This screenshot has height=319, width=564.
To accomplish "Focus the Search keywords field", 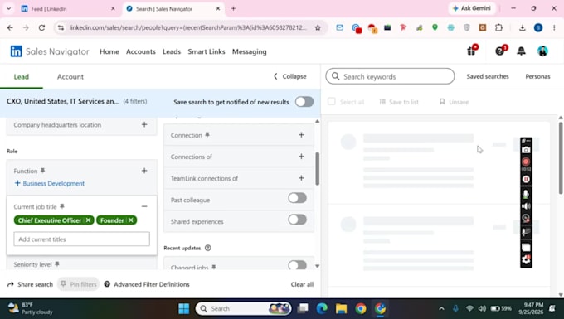I will [x=390, y=76].
